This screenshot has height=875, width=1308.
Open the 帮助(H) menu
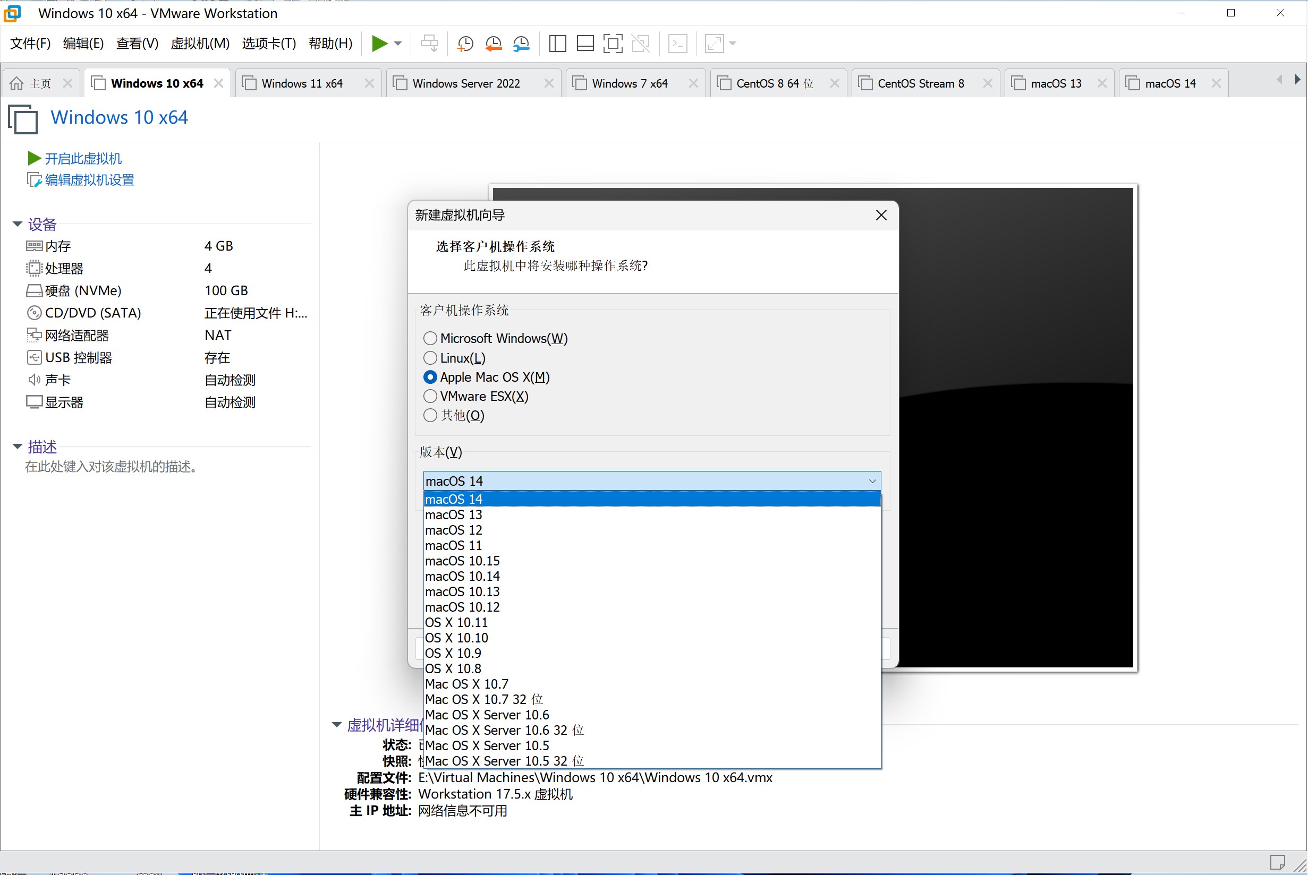[330, 43]
